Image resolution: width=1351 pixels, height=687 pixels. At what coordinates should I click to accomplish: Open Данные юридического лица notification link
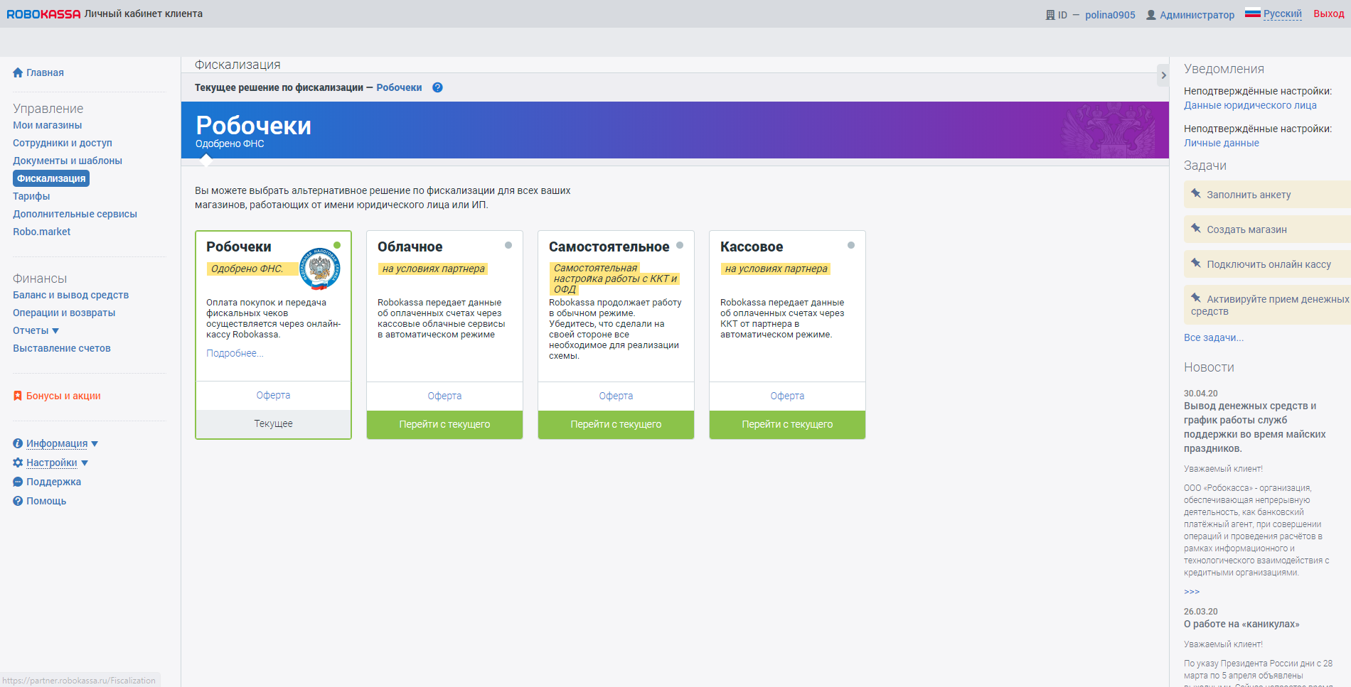(x=1250, y=105)
